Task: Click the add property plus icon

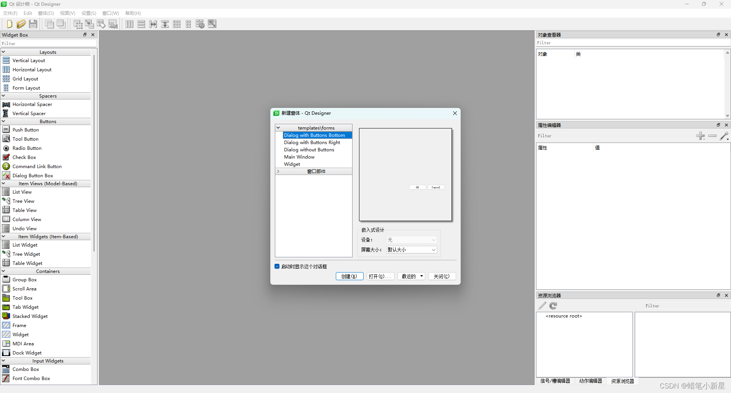Action: 701,136
